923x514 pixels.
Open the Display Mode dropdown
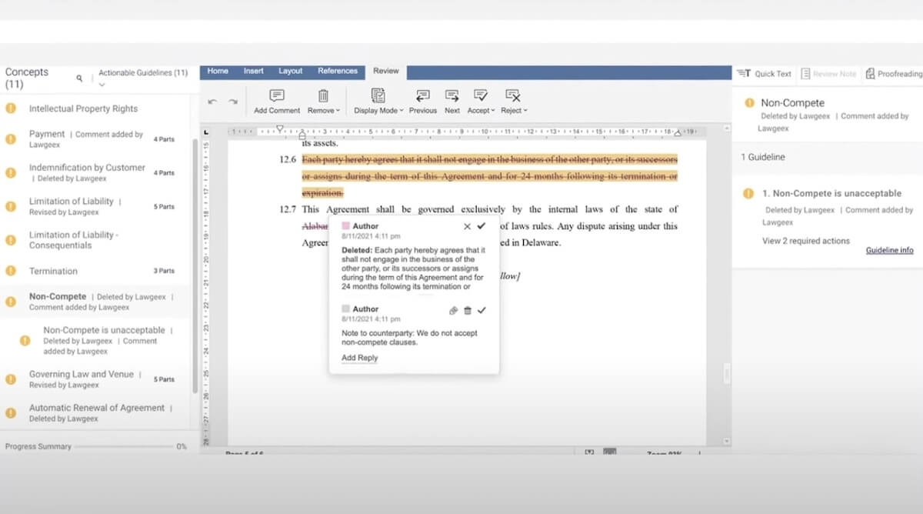378,110
